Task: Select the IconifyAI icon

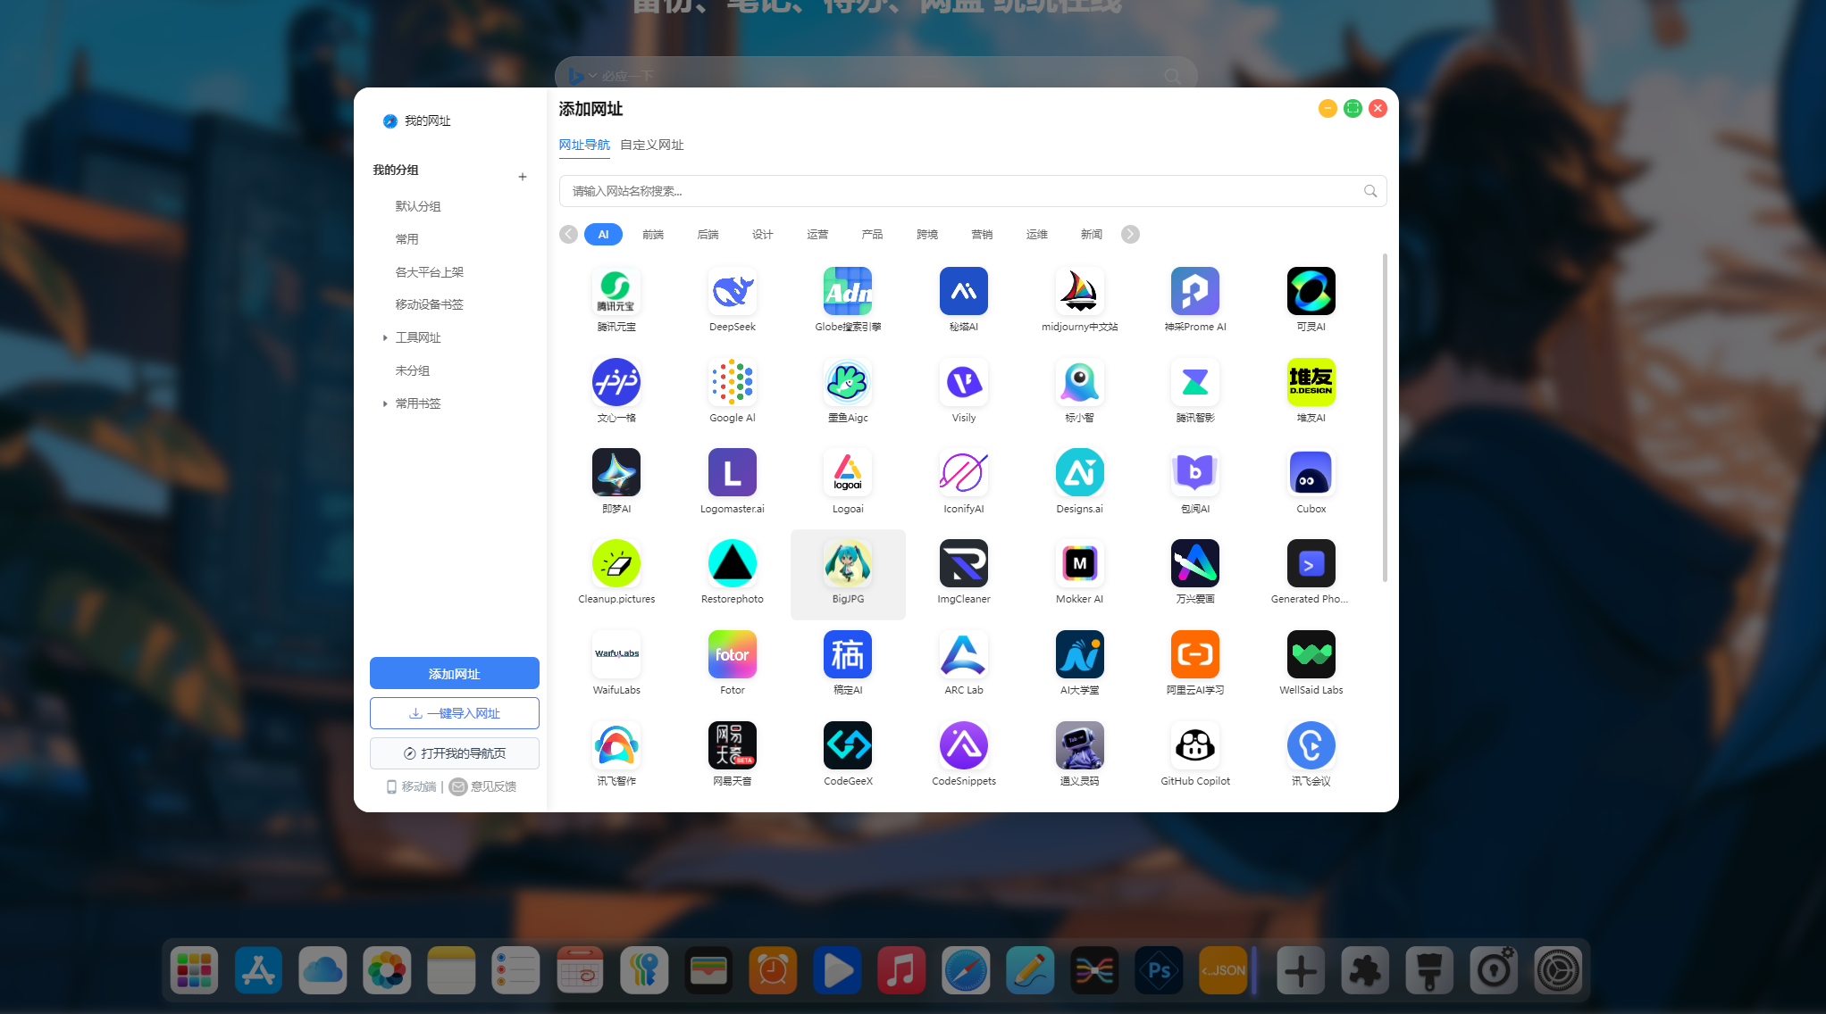Action: coord(964,472)
